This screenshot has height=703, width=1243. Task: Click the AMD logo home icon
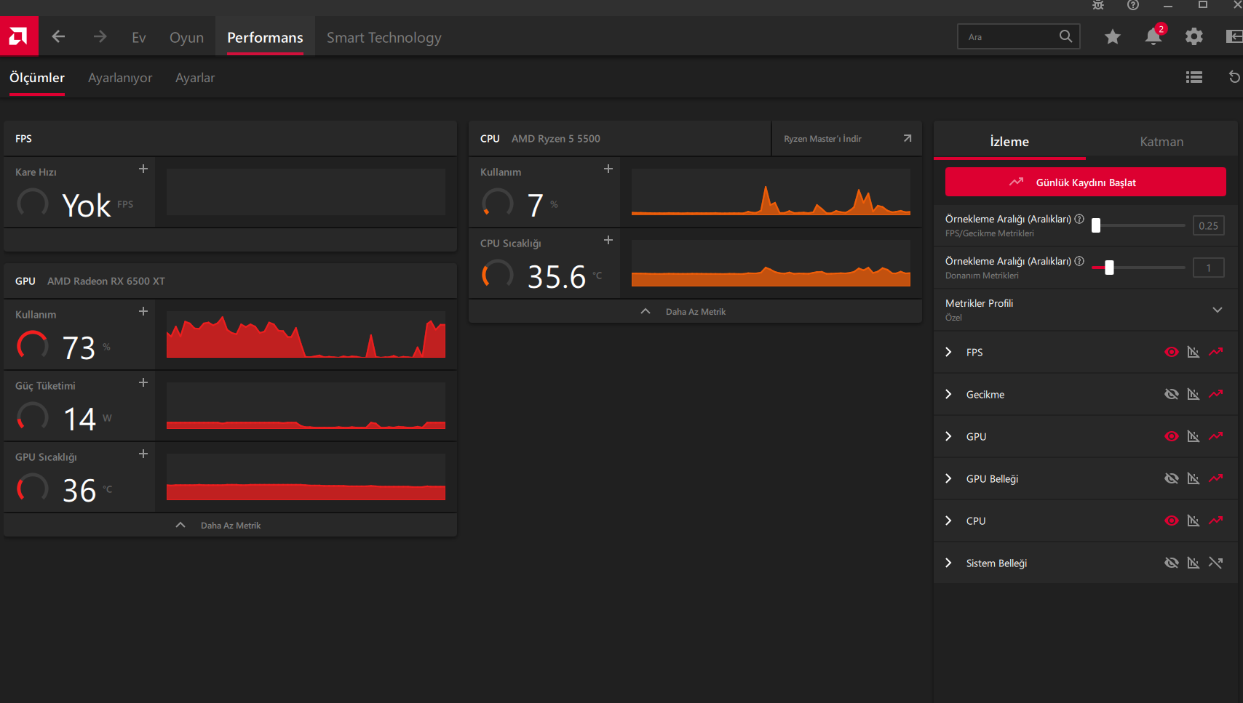[x=19, y=36]
